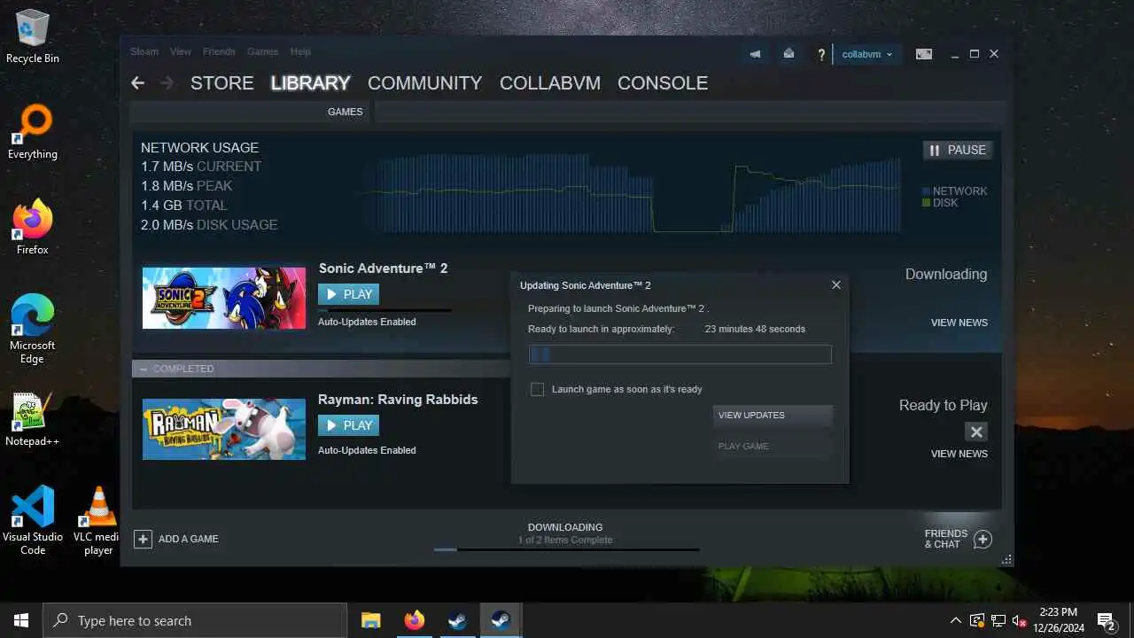Open Firefox from the taskbar

[x=414, y=620]
